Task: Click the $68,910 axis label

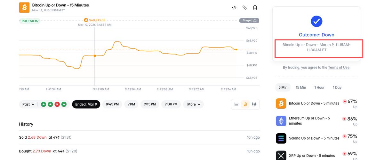Action: click(x=252, y=65)
